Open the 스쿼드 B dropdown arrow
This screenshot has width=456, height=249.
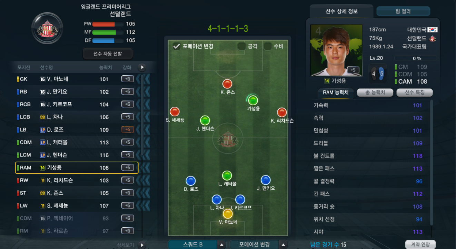221,245
